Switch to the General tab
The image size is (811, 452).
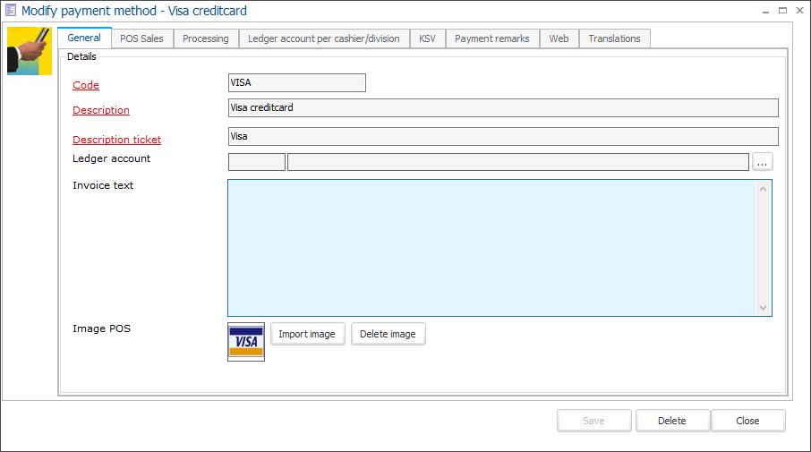(x=84, y=38)
